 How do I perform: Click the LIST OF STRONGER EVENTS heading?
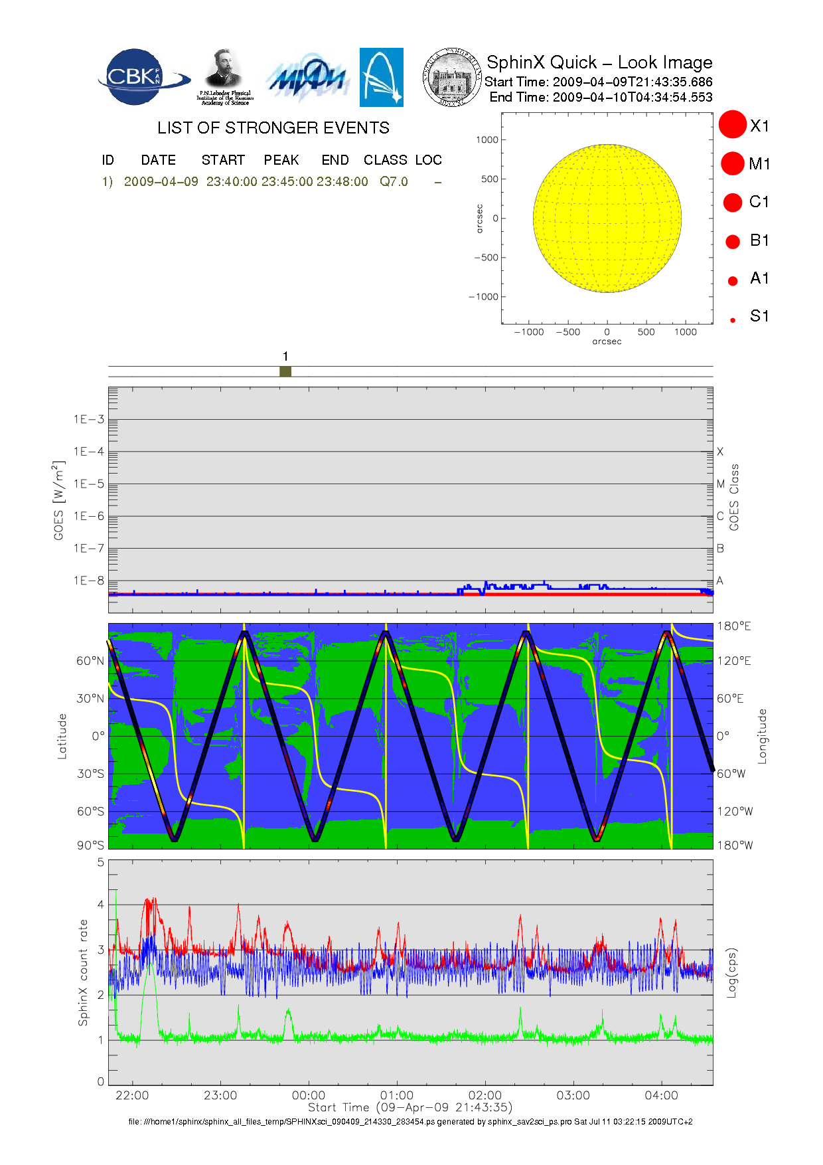click(x=273, y=128)
